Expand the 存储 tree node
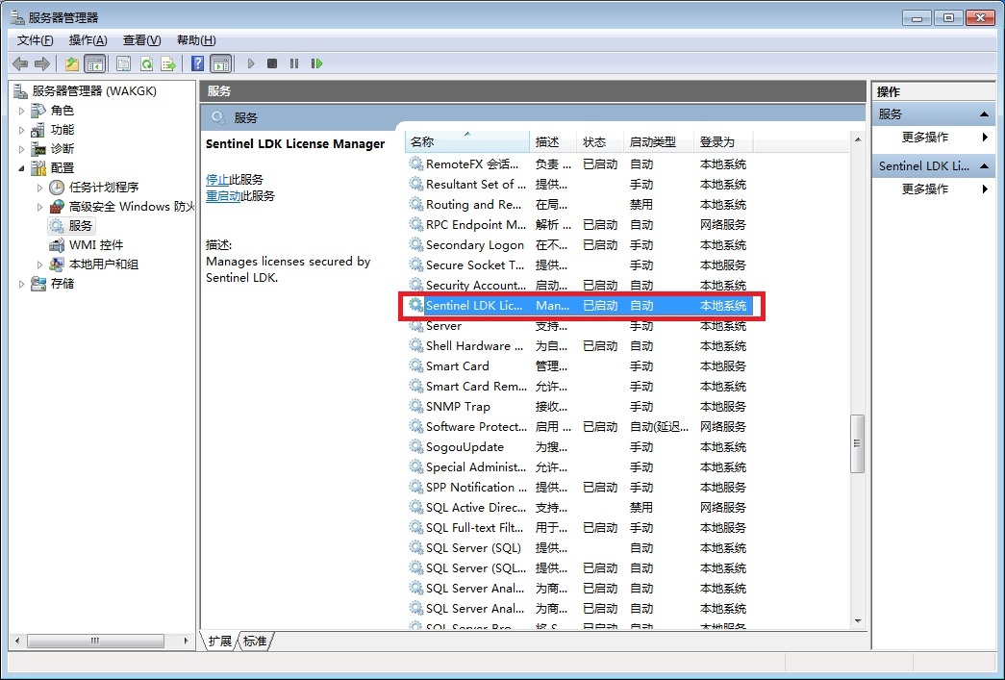Image resolution: width=1005 pixels, height=680 pixels. (x=22, y=284)
